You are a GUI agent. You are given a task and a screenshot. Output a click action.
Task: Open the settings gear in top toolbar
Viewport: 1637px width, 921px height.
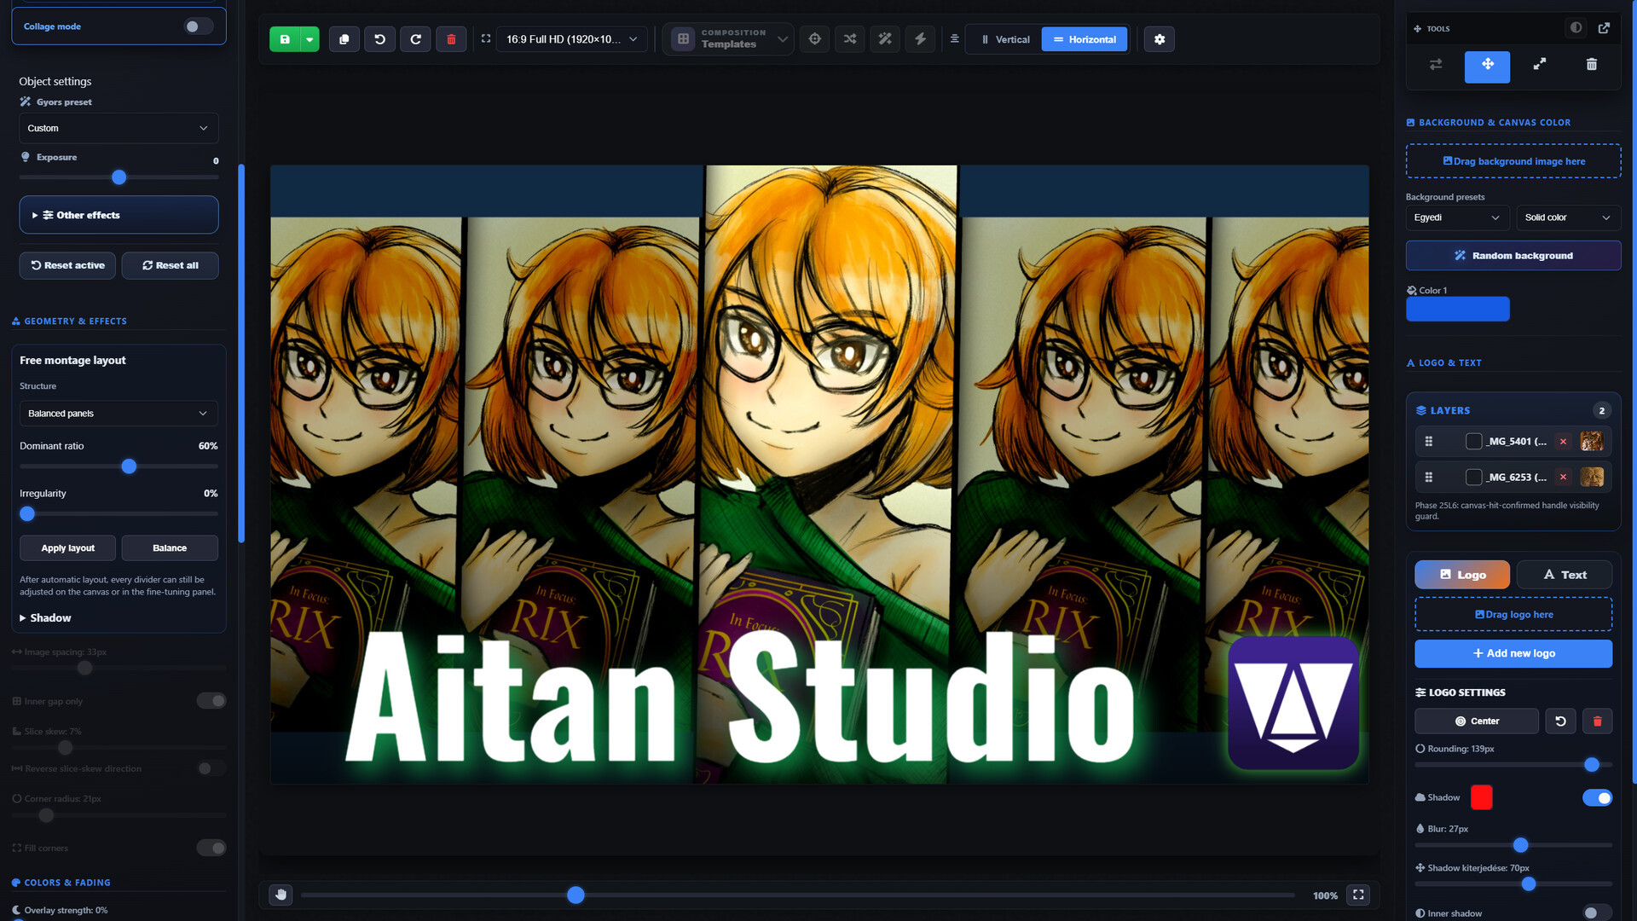click(1160, 39)
